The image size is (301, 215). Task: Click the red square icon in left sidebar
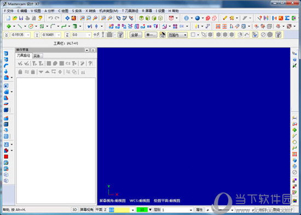tap(6, 157)
